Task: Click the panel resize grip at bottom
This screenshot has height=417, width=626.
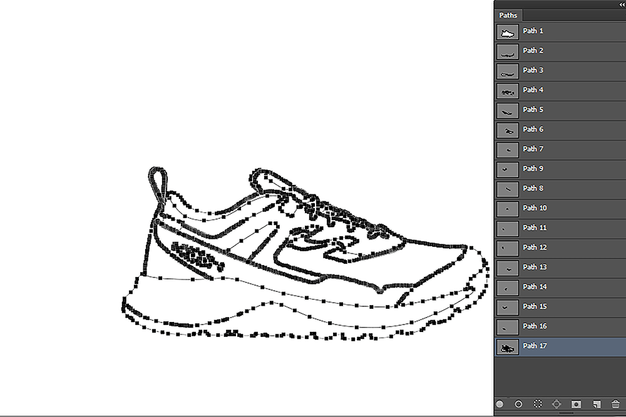Action: coord(566,413)
